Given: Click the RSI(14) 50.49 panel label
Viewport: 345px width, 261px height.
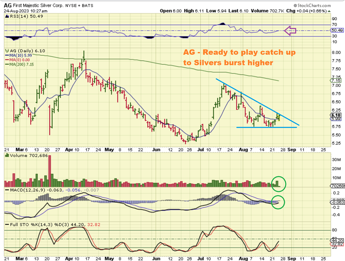Looking at the screenshot, I should (27, 16).
